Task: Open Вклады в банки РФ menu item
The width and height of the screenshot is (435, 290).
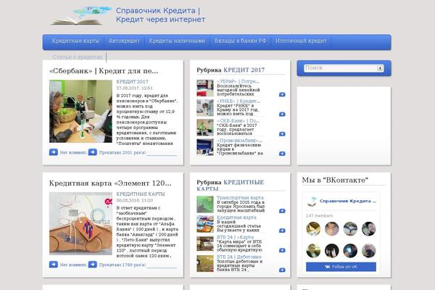Action: [x=240, y=41]
